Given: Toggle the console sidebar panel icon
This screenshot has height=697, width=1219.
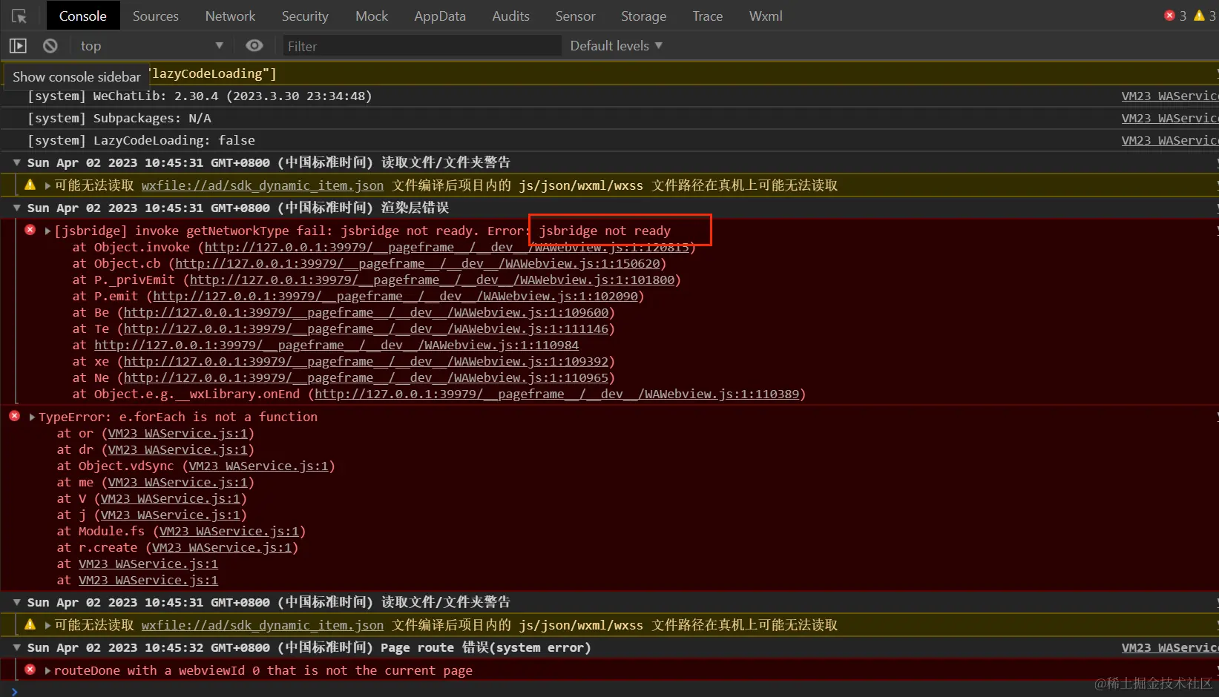Looking at the screenshot, I should point(18,46).
